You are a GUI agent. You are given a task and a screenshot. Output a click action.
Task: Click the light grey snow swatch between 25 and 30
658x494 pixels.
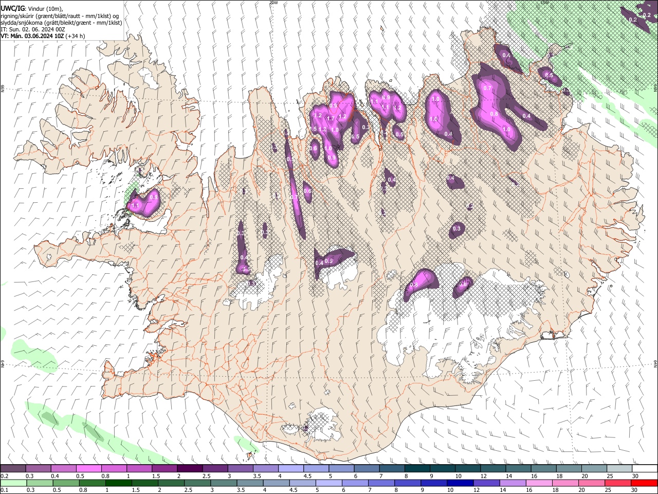(619, 469)
